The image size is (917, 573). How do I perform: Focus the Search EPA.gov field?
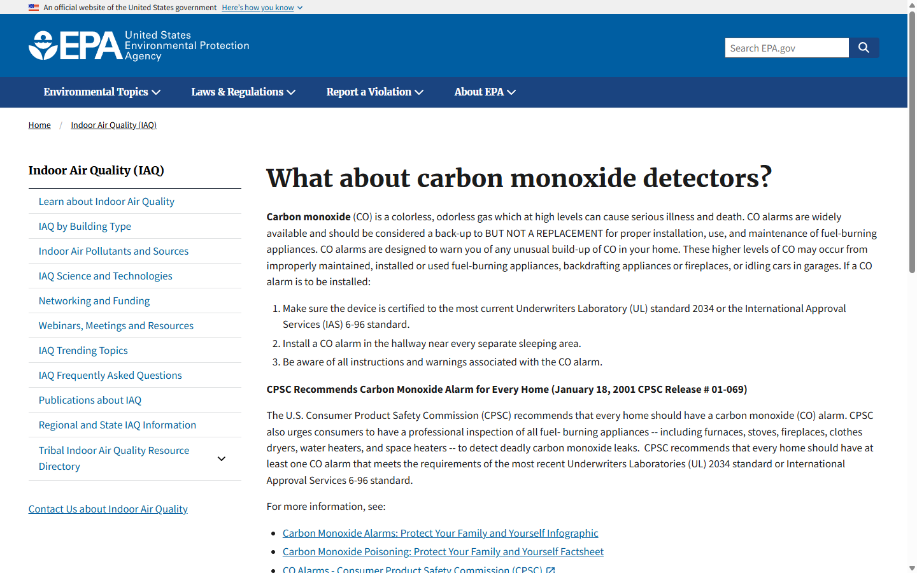coord(787,48)
